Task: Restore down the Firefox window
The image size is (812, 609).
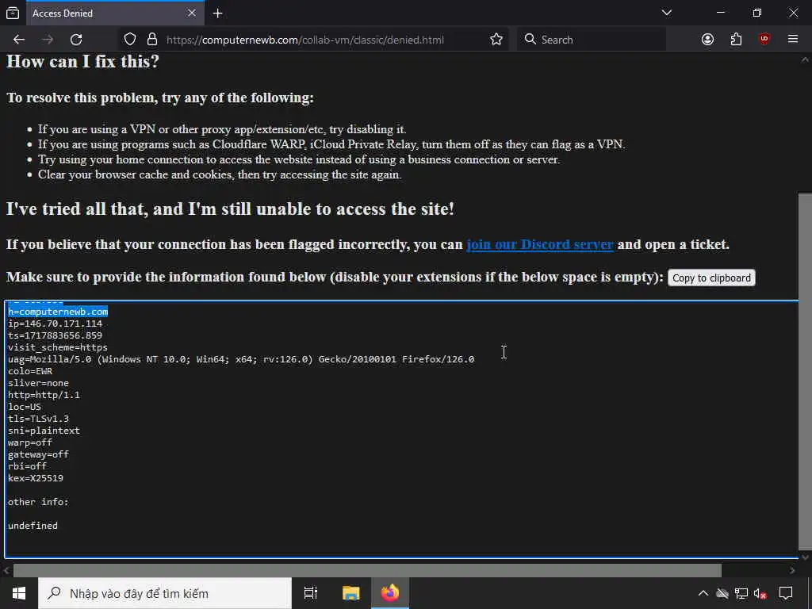Action: coord(757,13)
